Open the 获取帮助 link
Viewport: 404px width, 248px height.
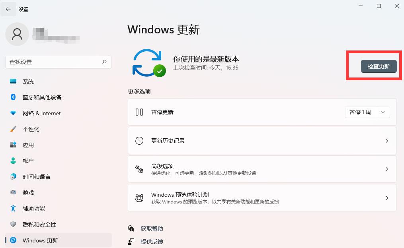pyautogui.click(x=152, y=229)
